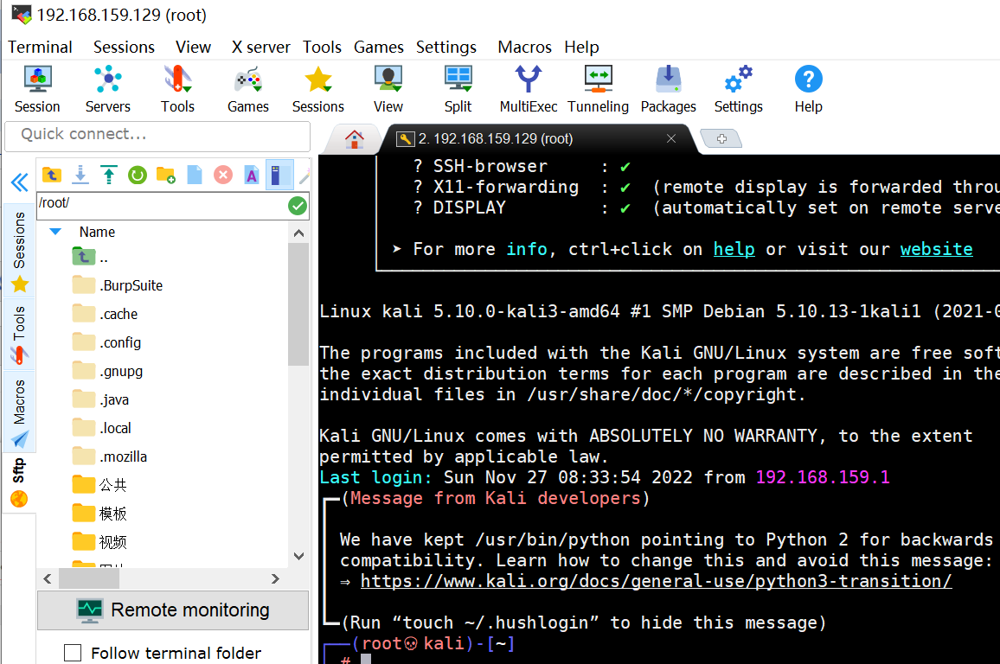The height and width of the screenshot is (664, 1000).
Task: Open a new tab with plus button
Action: click(721, 139)
